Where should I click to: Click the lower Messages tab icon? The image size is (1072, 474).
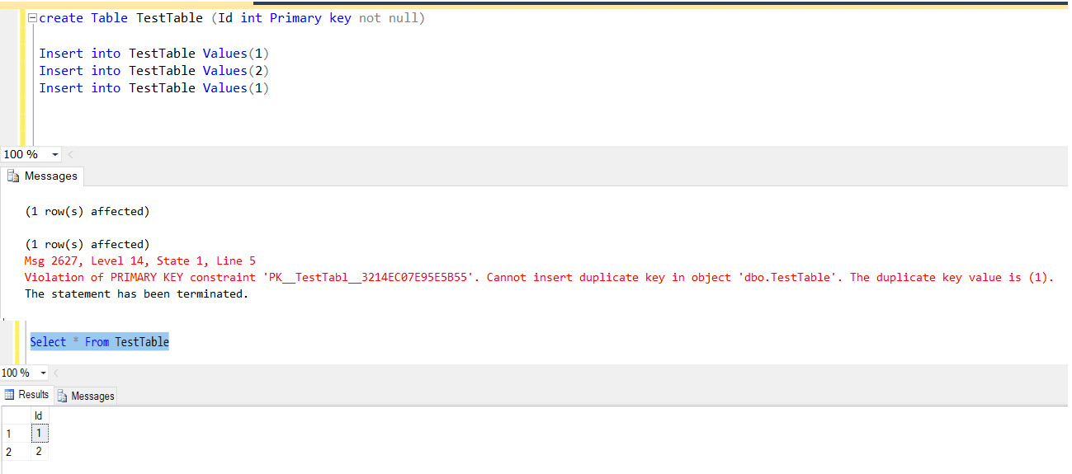[63, 396]
